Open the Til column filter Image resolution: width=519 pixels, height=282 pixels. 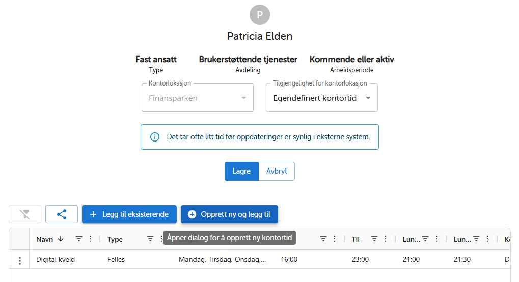point(374,239)
